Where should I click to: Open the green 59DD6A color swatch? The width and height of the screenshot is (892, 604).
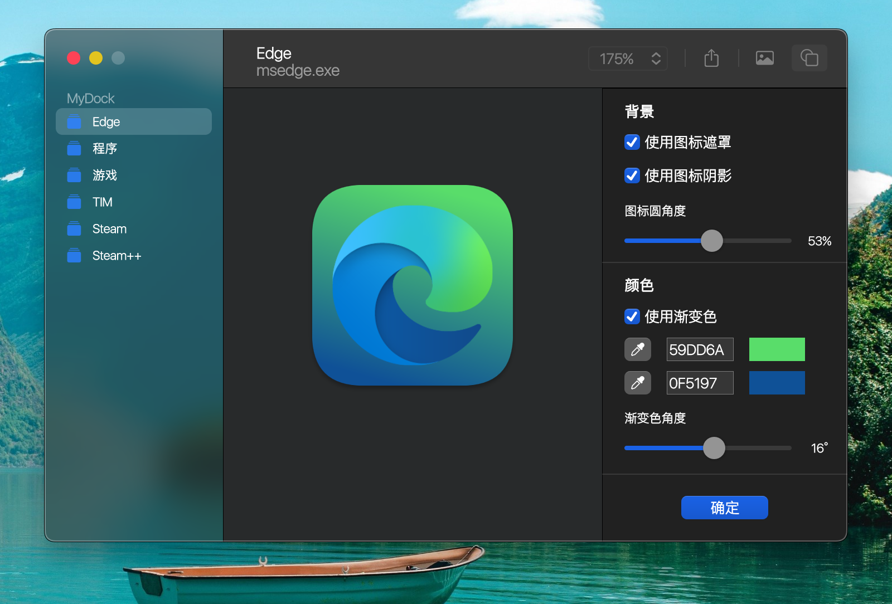click(777, 349)
